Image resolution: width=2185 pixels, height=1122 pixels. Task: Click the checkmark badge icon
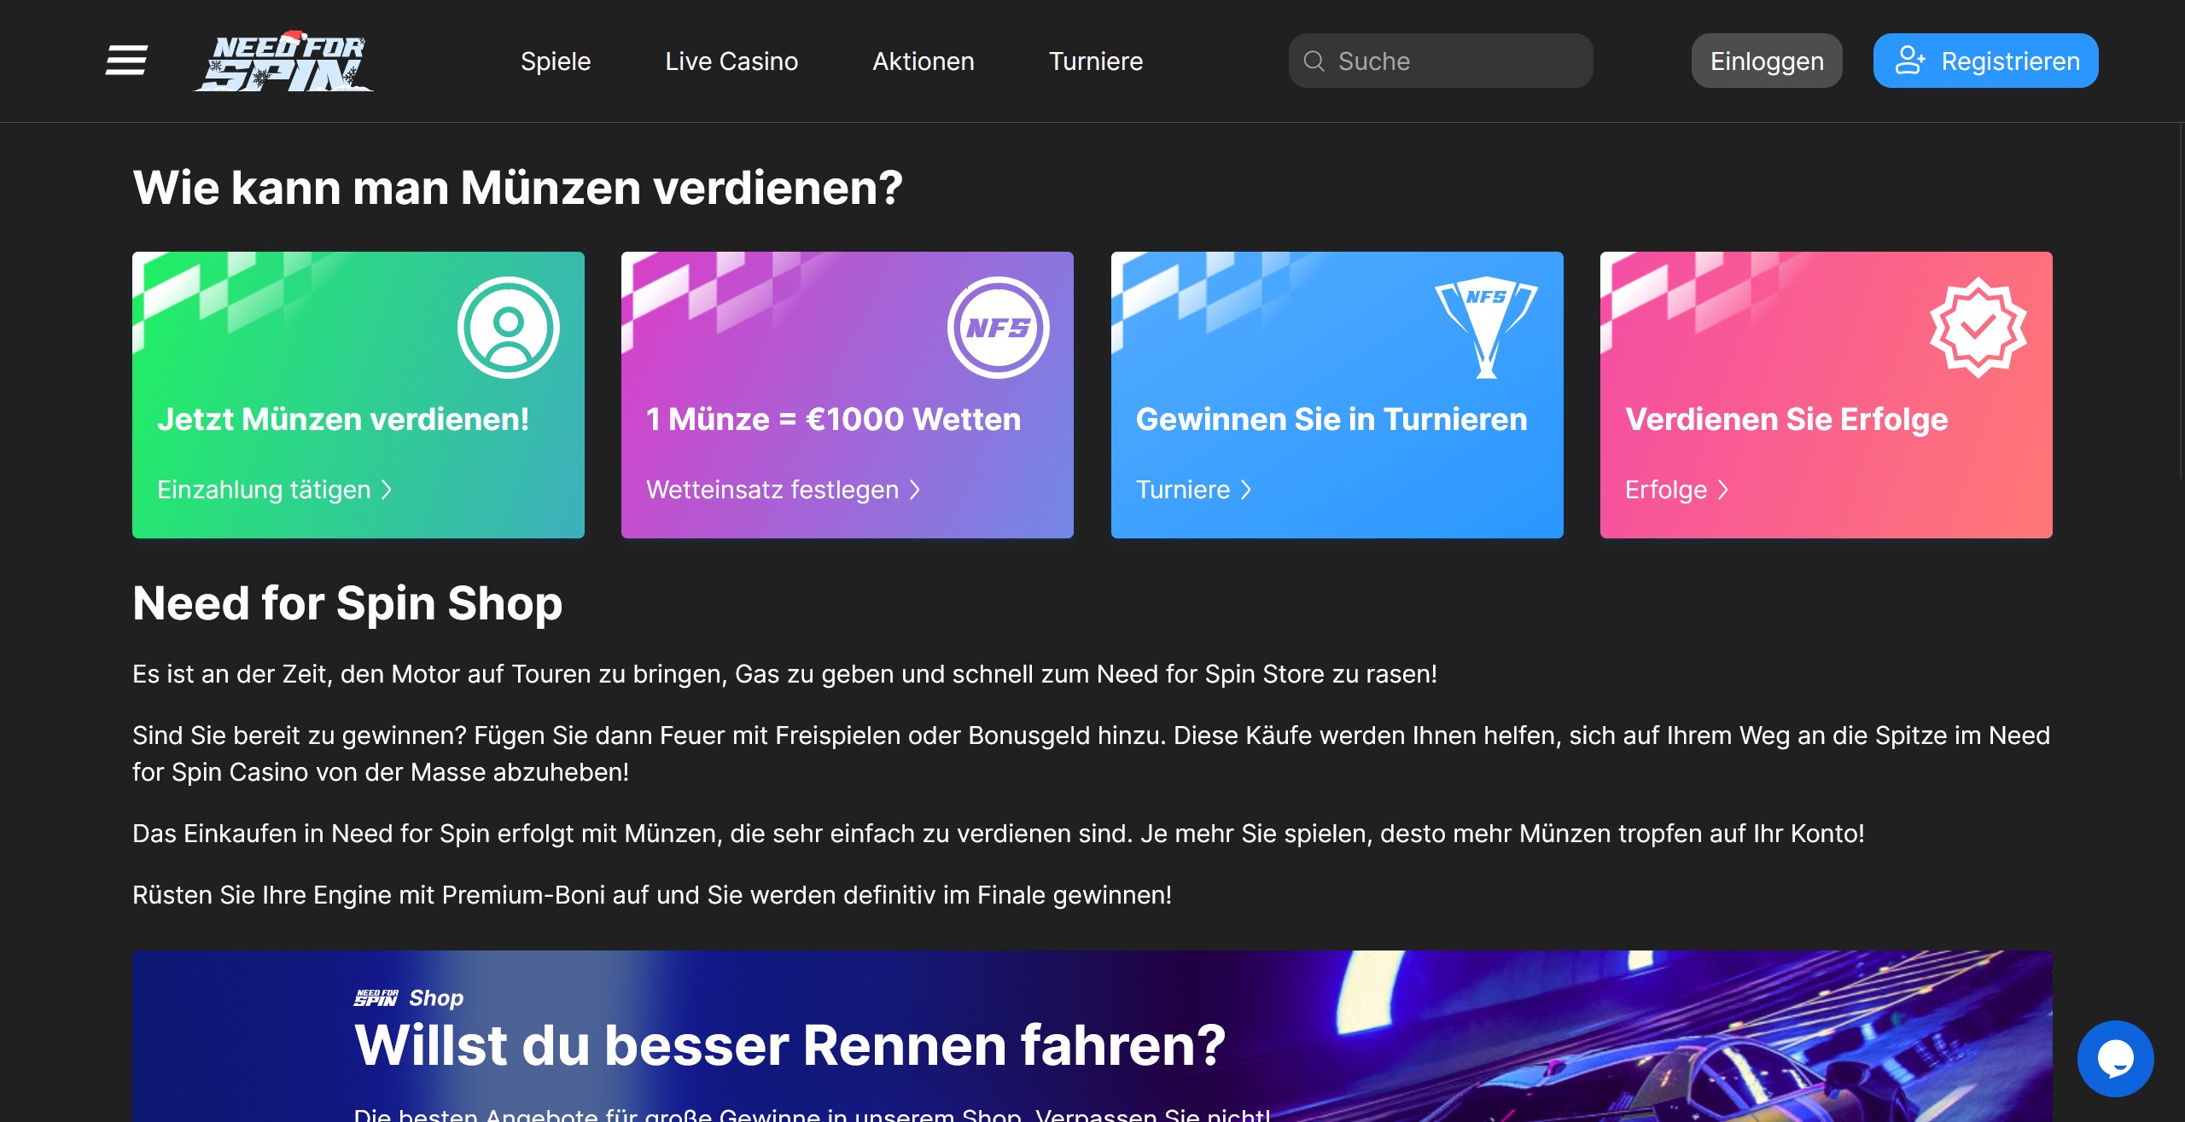(x=1978, y=328)
